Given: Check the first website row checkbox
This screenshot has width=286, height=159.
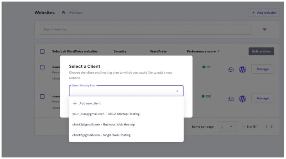Looking at the screenshot, I should click(x=43, y=67).
